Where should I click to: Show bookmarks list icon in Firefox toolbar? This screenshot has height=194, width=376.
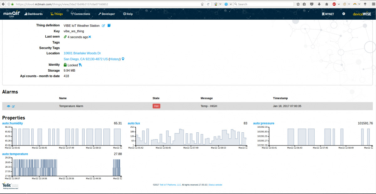pyautogui.click(x=305, y=4)
